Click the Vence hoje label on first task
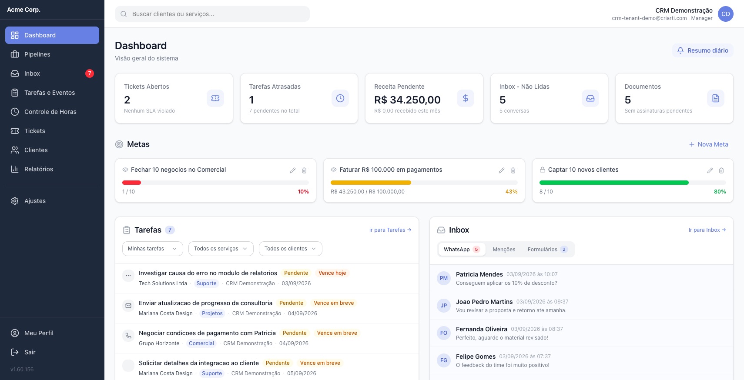The width and height of the screenshot is (744, 380). point(332,273)
